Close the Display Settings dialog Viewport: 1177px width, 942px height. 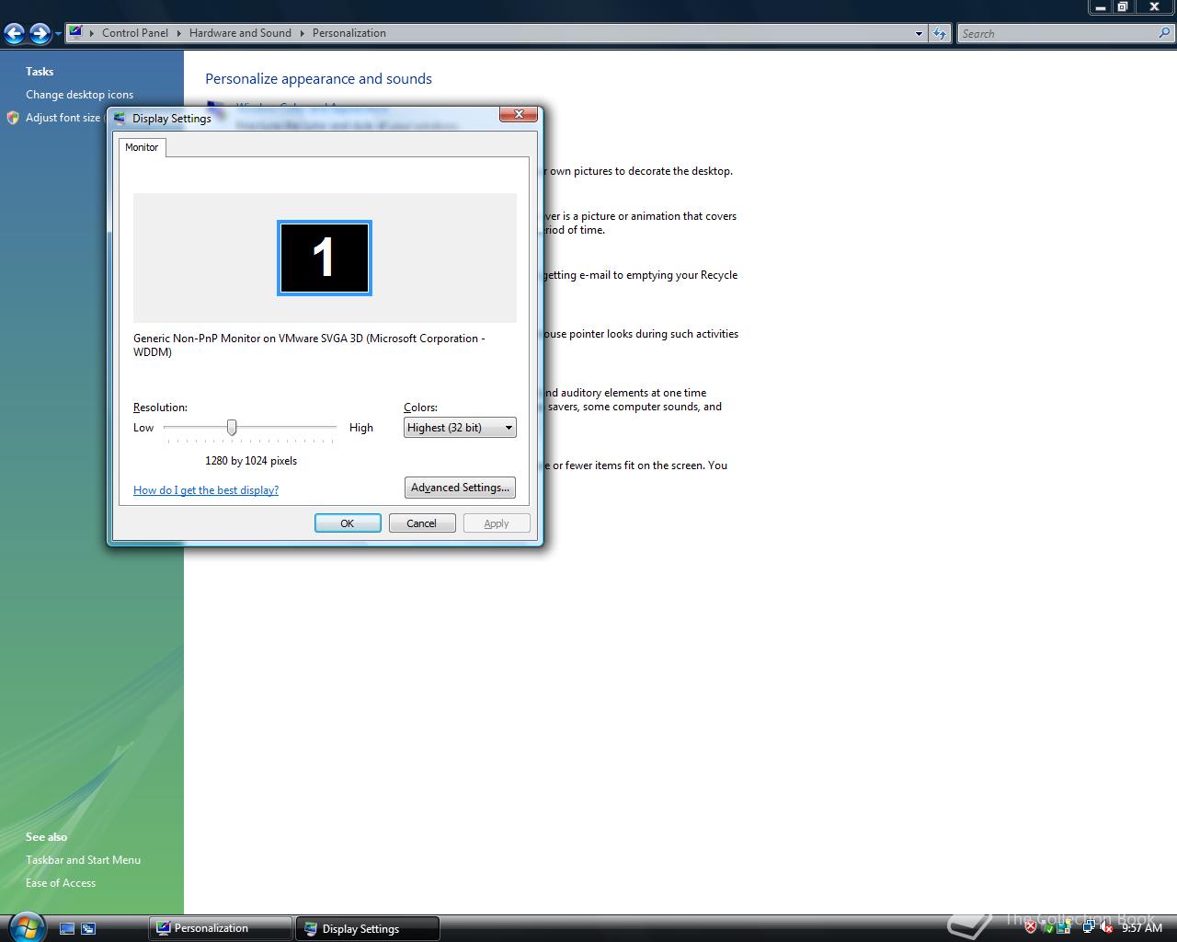click(519, 114)
